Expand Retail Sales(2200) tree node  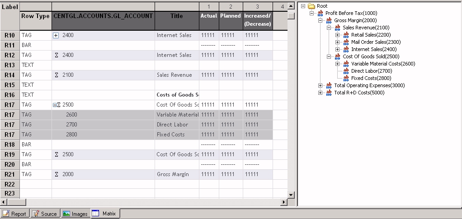(x=337, y=35)
